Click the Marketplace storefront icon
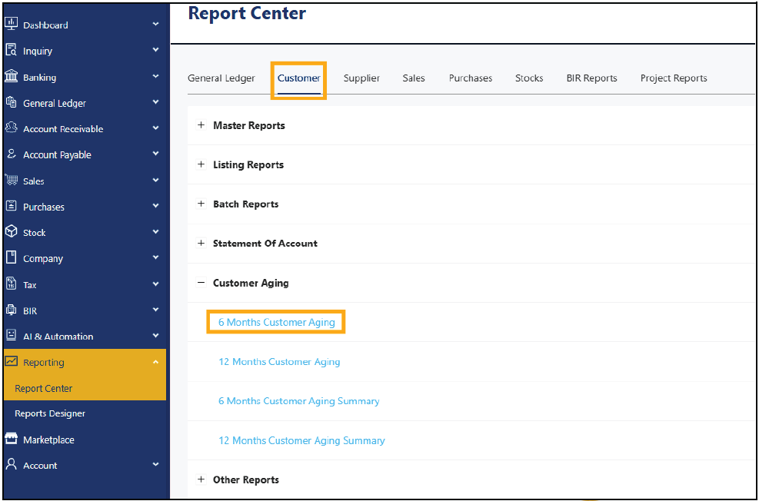This screenshot has height=501, width=759. (11, 439)
